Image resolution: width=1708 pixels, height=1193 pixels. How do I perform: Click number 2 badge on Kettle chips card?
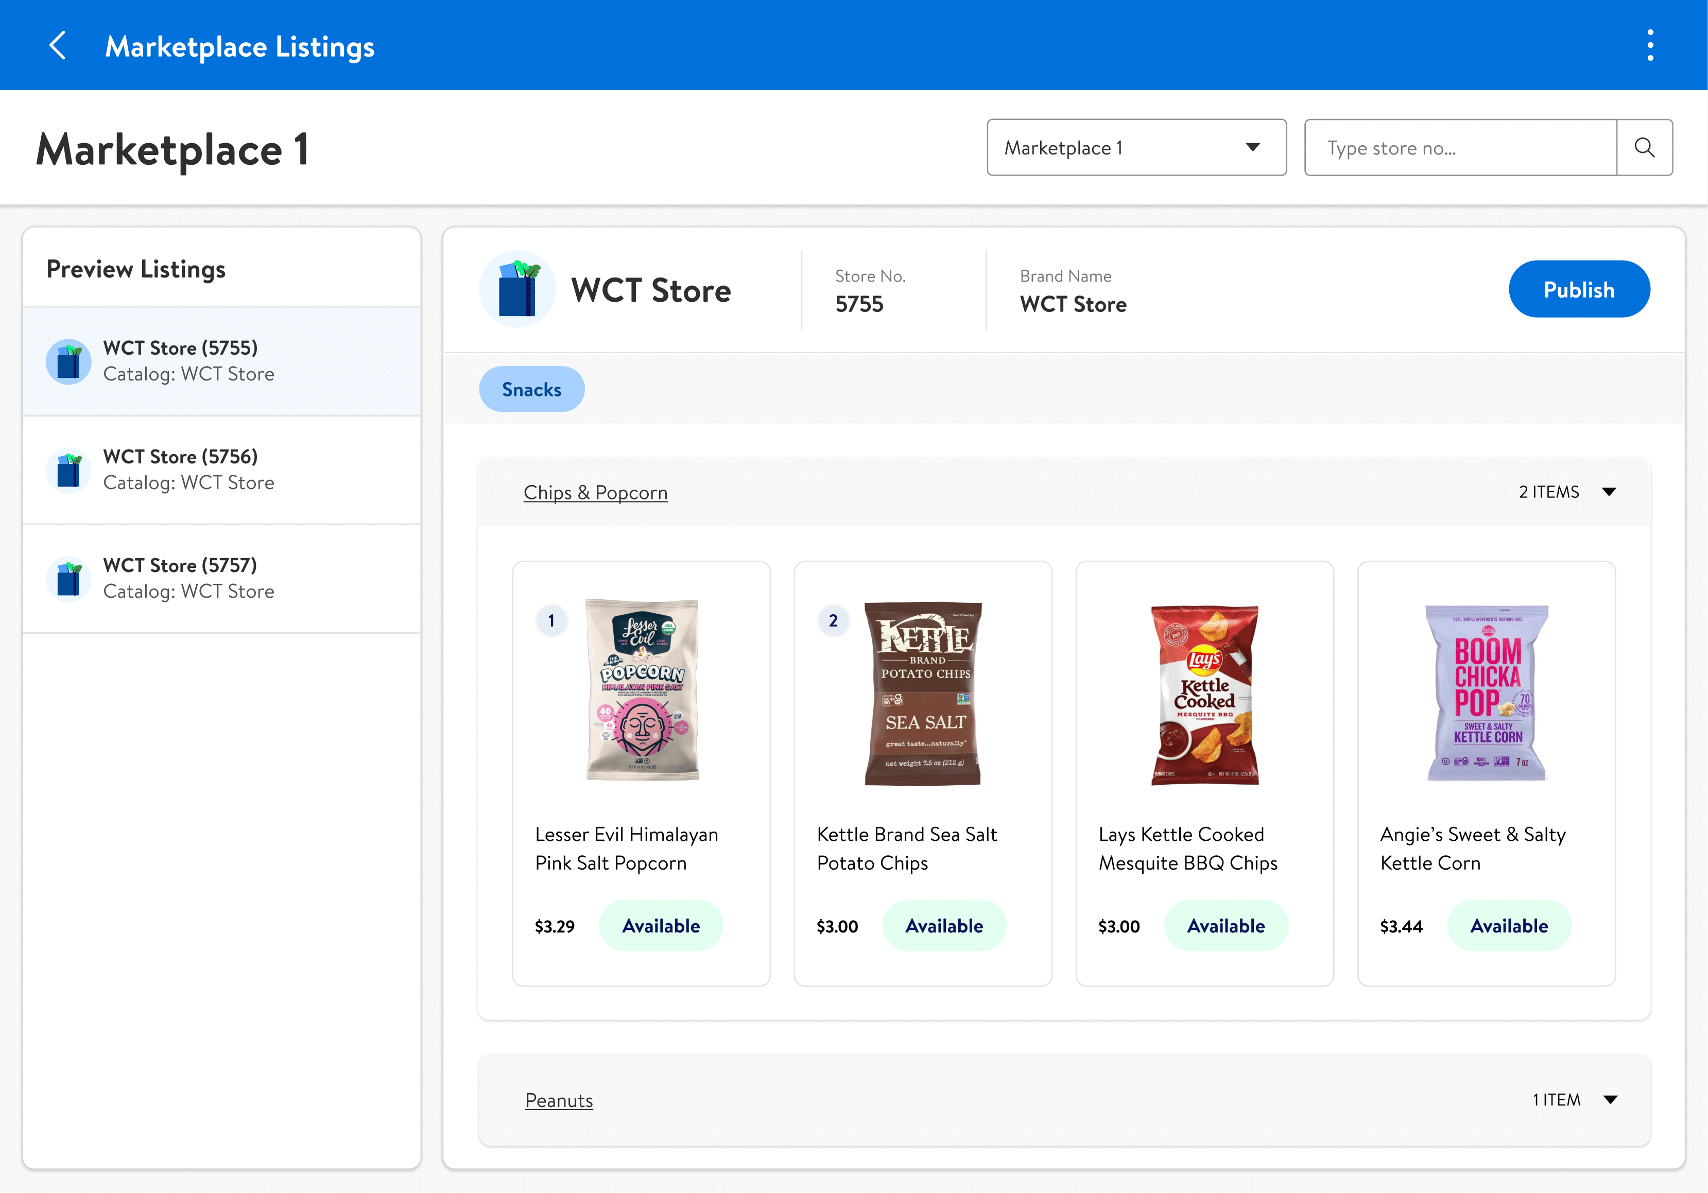[x=833, y=620]
